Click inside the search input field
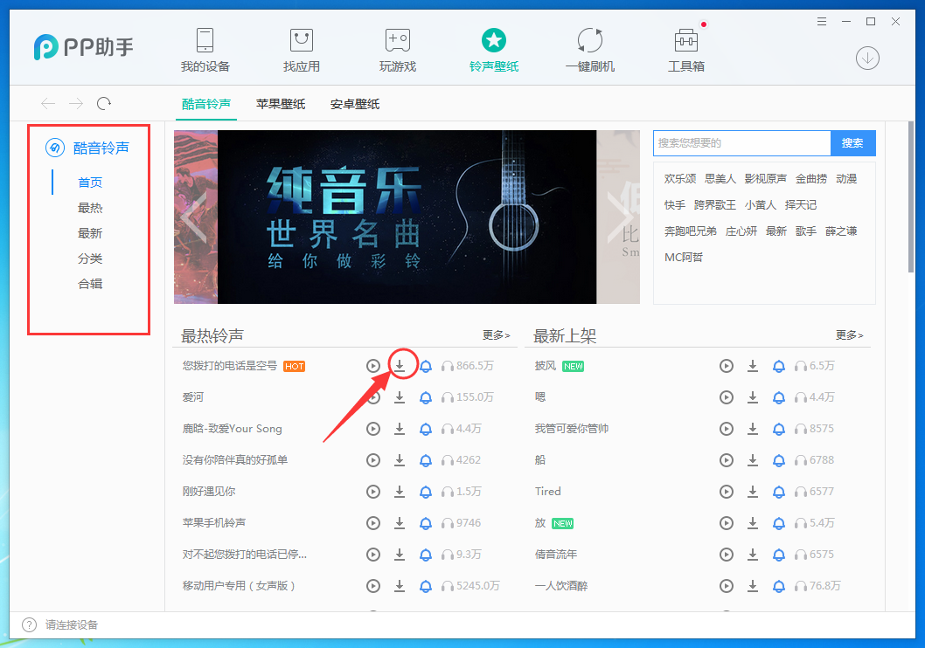925x648 pixels. point(741,143)
